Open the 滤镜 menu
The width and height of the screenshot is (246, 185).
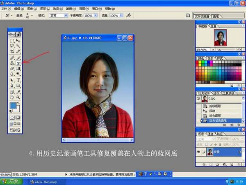point(71,9)
